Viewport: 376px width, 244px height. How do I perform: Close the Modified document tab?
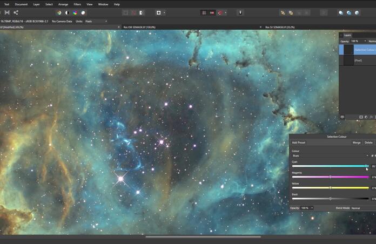click(x=119, y=28)
